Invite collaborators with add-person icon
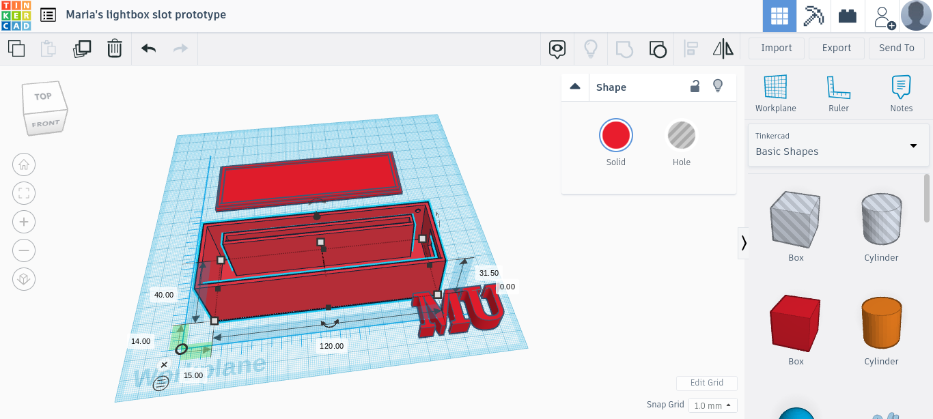This screenshot has width=933, height=419. 883,16
